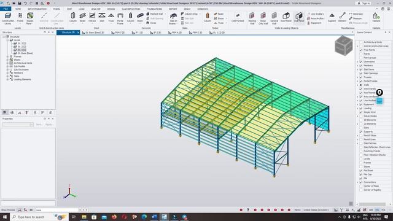The image size is (393, 221).
Task: Expand the Members node in Structure tree
Action: click(7, 73)
